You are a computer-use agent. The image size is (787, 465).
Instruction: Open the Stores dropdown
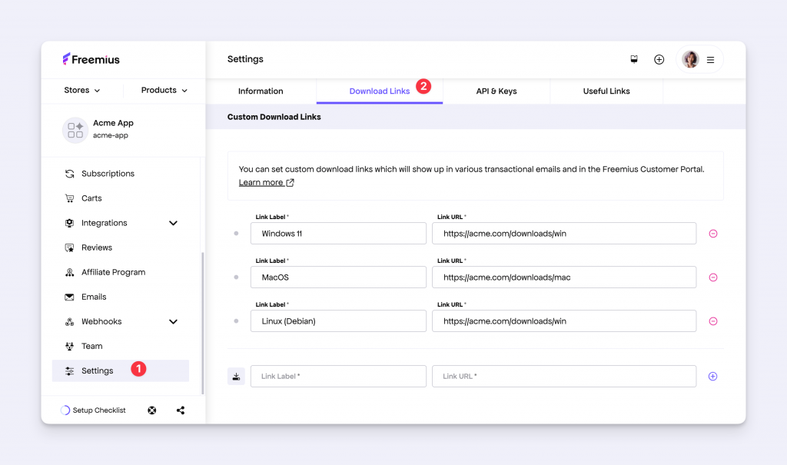81,90
